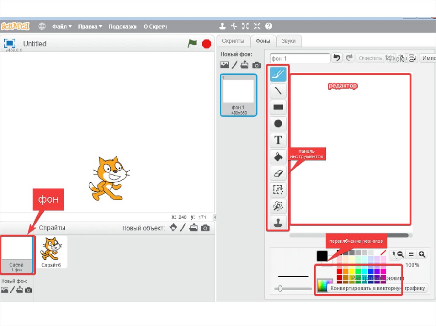
Task: Select the Fill with color tool
Action: point(278,156)
